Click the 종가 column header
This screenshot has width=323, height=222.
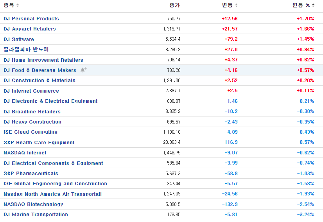pos(175,5)
